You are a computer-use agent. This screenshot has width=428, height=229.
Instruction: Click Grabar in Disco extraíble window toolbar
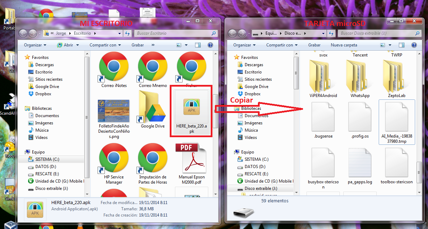pyautogui.click(x=314, y=45)
